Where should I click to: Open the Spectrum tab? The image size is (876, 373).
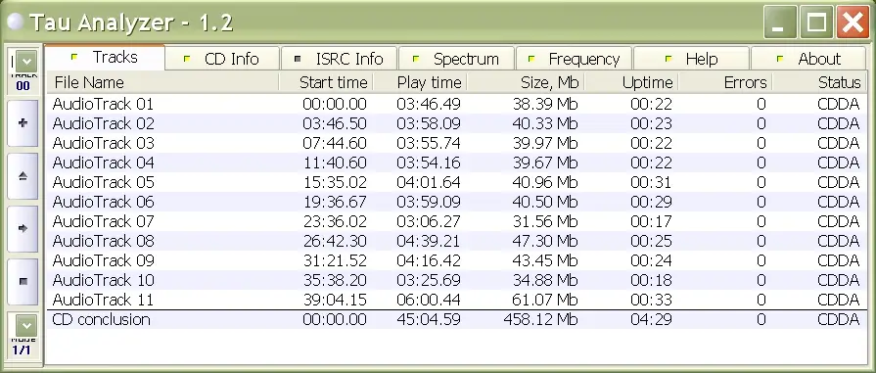[x=456, y=58]
